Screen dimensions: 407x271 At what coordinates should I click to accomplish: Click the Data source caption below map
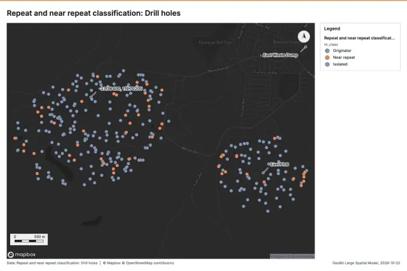[52, 263]
